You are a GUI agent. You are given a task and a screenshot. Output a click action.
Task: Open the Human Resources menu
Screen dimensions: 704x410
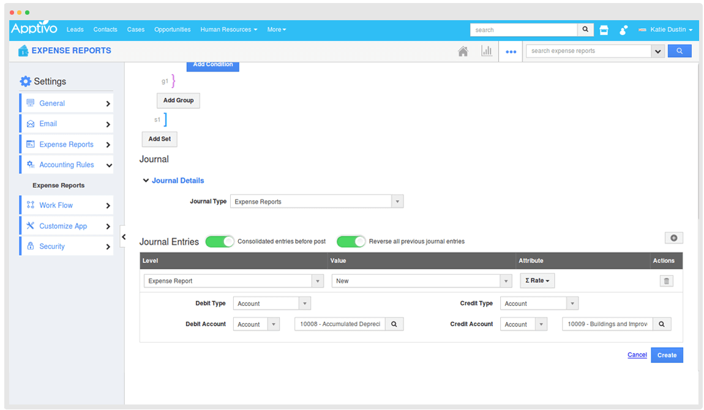228,29
